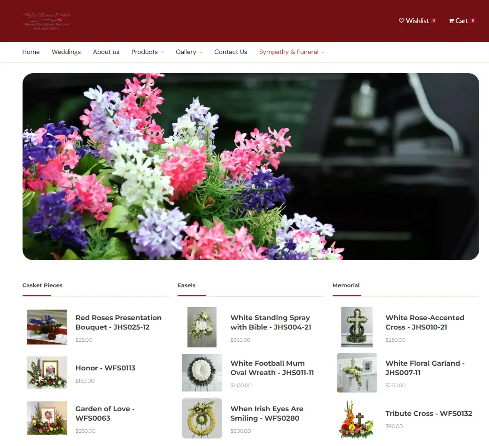This screenshot has width=489, height=446.
Task: Visit the Contact Us page
Action: coord(231,52)
